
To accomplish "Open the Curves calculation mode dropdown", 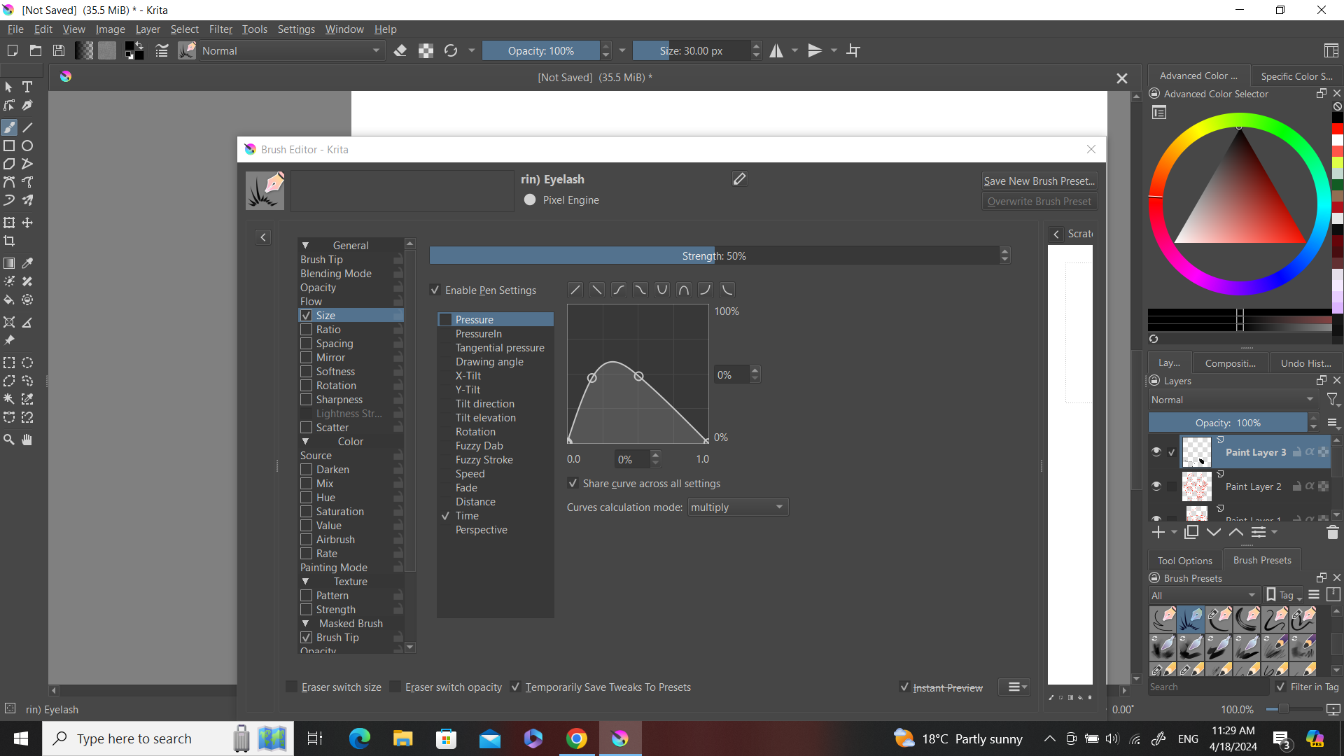I will click(737, 507).
